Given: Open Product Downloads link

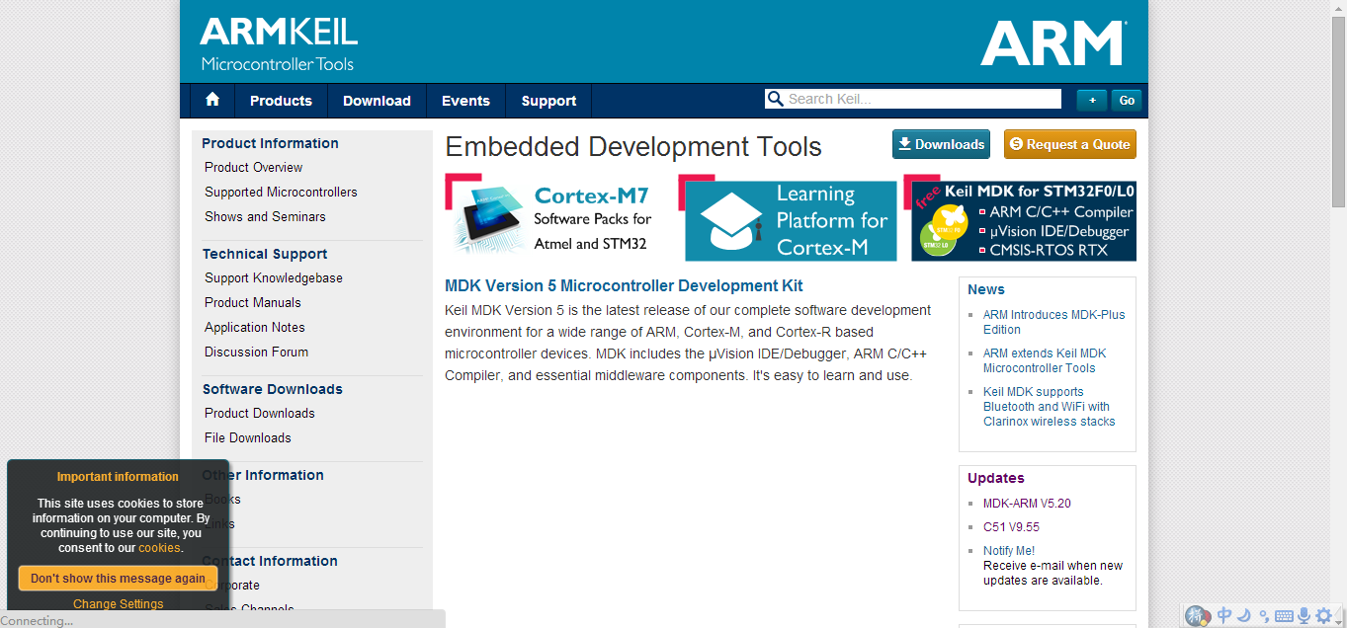Looking at the screenshot, I should pyautogui.click(x=260, y=414).
